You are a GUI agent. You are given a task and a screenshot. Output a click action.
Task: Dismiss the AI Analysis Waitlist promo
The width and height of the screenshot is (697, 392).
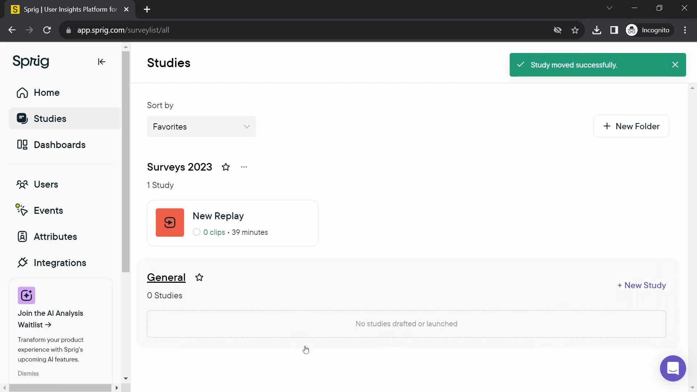(28, 373)
